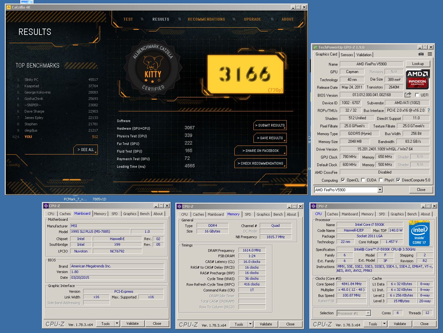
Task: Open the Tools dropdown arrow in Memory CPU-Z window
Action: point(250,324)
